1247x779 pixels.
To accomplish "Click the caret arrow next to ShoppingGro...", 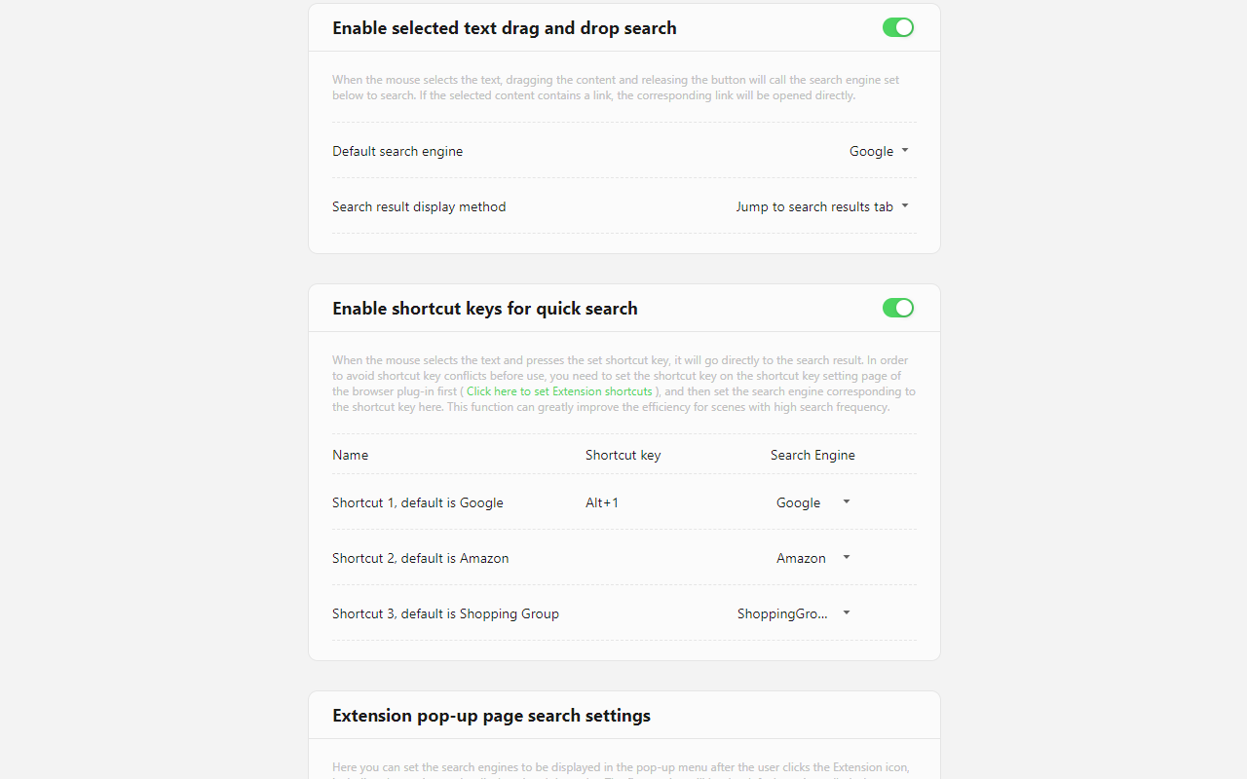I will [847, 612].
